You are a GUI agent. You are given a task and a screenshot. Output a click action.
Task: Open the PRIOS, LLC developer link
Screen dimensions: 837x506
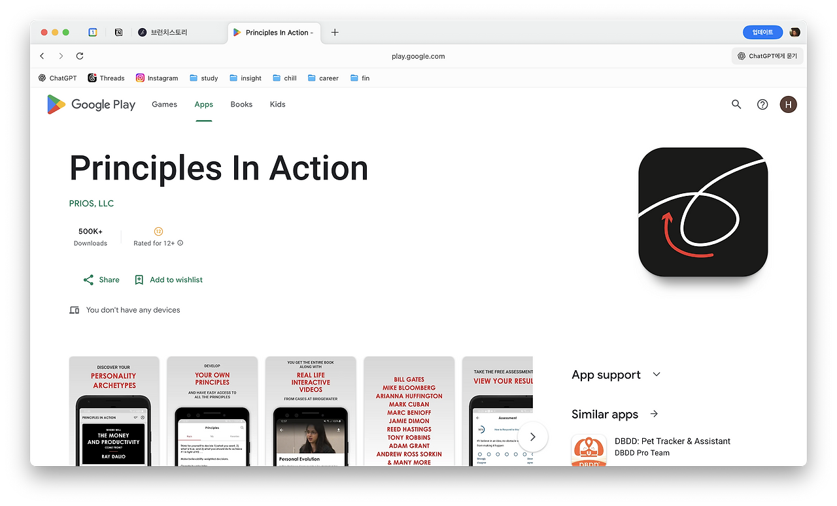[92, 204]
